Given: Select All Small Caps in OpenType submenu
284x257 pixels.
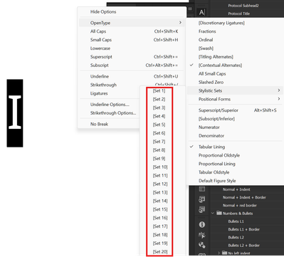Looking at the screenshot, I should 212,74.
